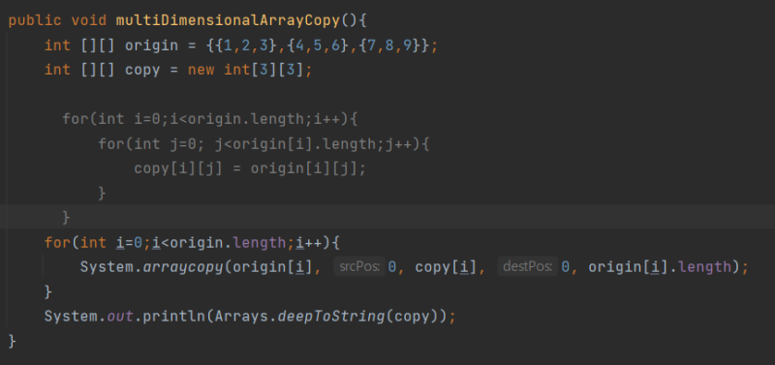The image size is (775, 365).
Task: Click the 'new' keyword
Action: tap(201, 70)
